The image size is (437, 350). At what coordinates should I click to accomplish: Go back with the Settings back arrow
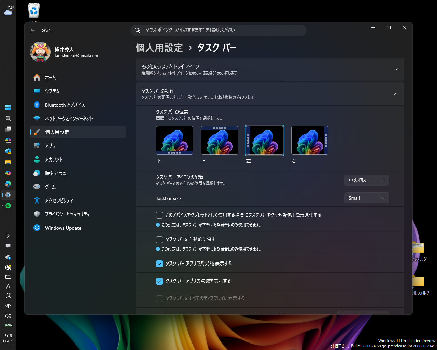(33, 30)
